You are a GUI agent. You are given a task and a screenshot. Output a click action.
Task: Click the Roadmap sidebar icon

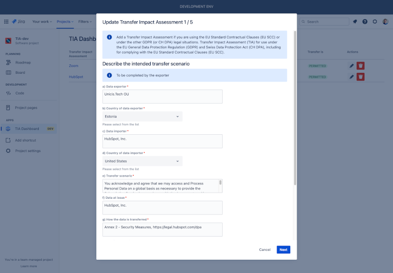coord(8,62)
